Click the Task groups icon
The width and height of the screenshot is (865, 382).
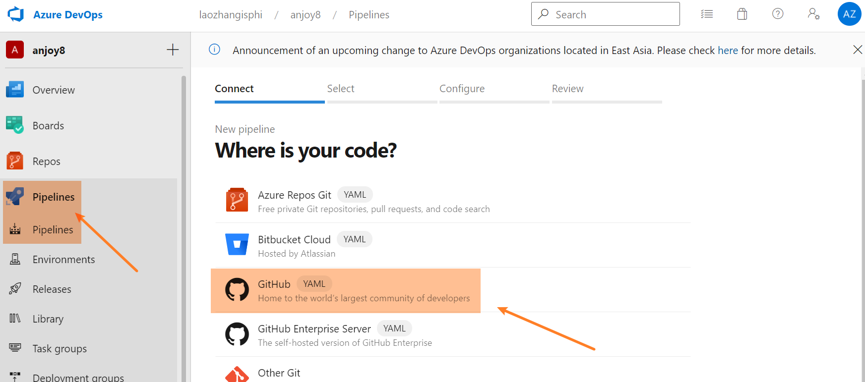[15, 347]
